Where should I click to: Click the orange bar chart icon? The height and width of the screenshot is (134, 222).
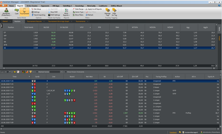[27, 72]
